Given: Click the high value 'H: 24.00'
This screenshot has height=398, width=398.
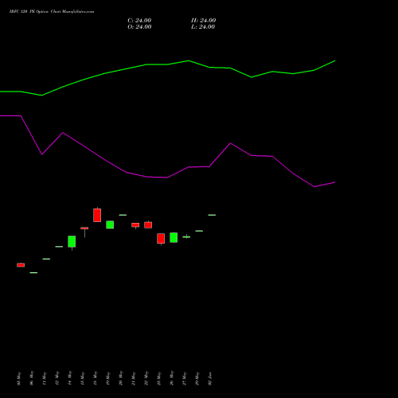Looking at the screenshot, I should click(x=204, y=21).
